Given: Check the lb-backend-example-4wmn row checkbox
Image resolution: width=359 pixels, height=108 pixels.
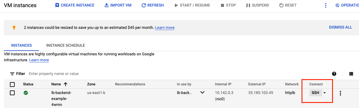Looking at the screenshot, I should (12, 93).
